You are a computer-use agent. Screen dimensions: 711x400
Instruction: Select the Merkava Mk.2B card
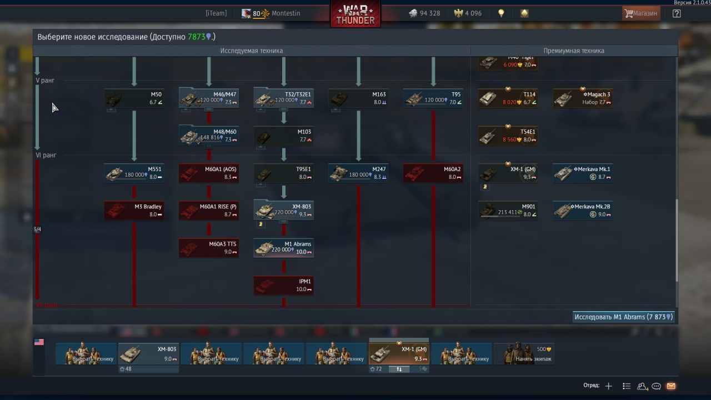coord(583,210)
